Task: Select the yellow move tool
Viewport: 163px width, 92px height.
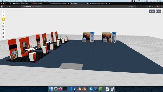Action: click(x=3, y=19)
